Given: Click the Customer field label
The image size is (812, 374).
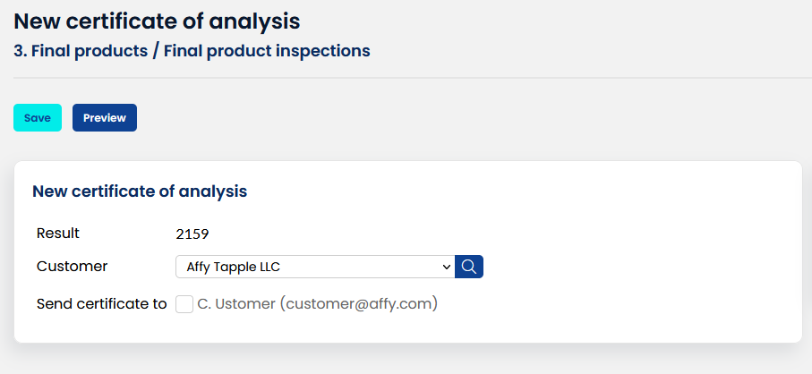Looking at the screenshot, I should [x=72, y=267].
